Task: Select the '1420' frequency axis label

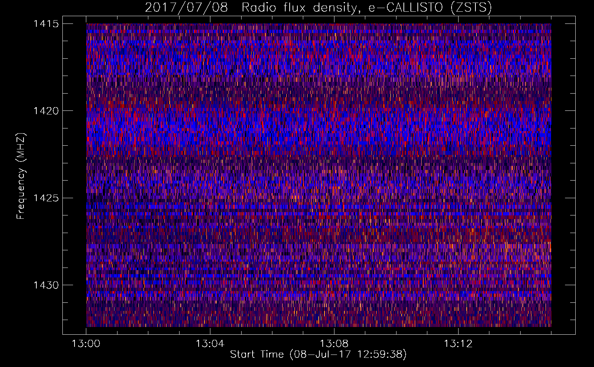Action: [46, 111]
